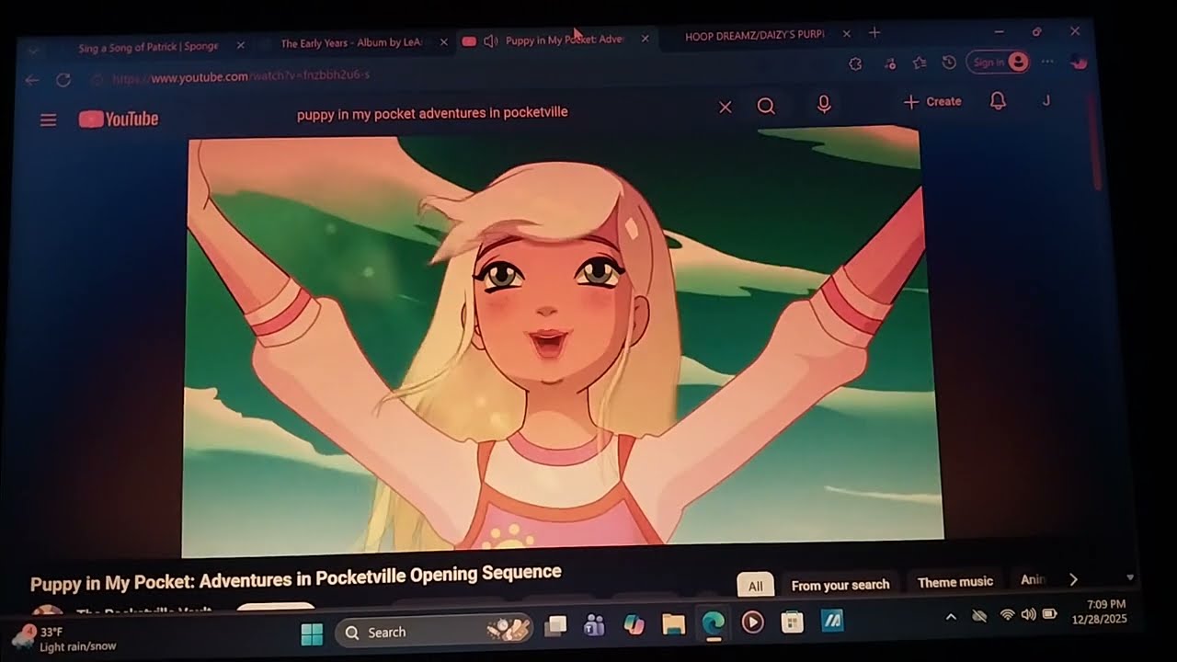
Task: Select the Theme music chip
Action: (955, 582)
